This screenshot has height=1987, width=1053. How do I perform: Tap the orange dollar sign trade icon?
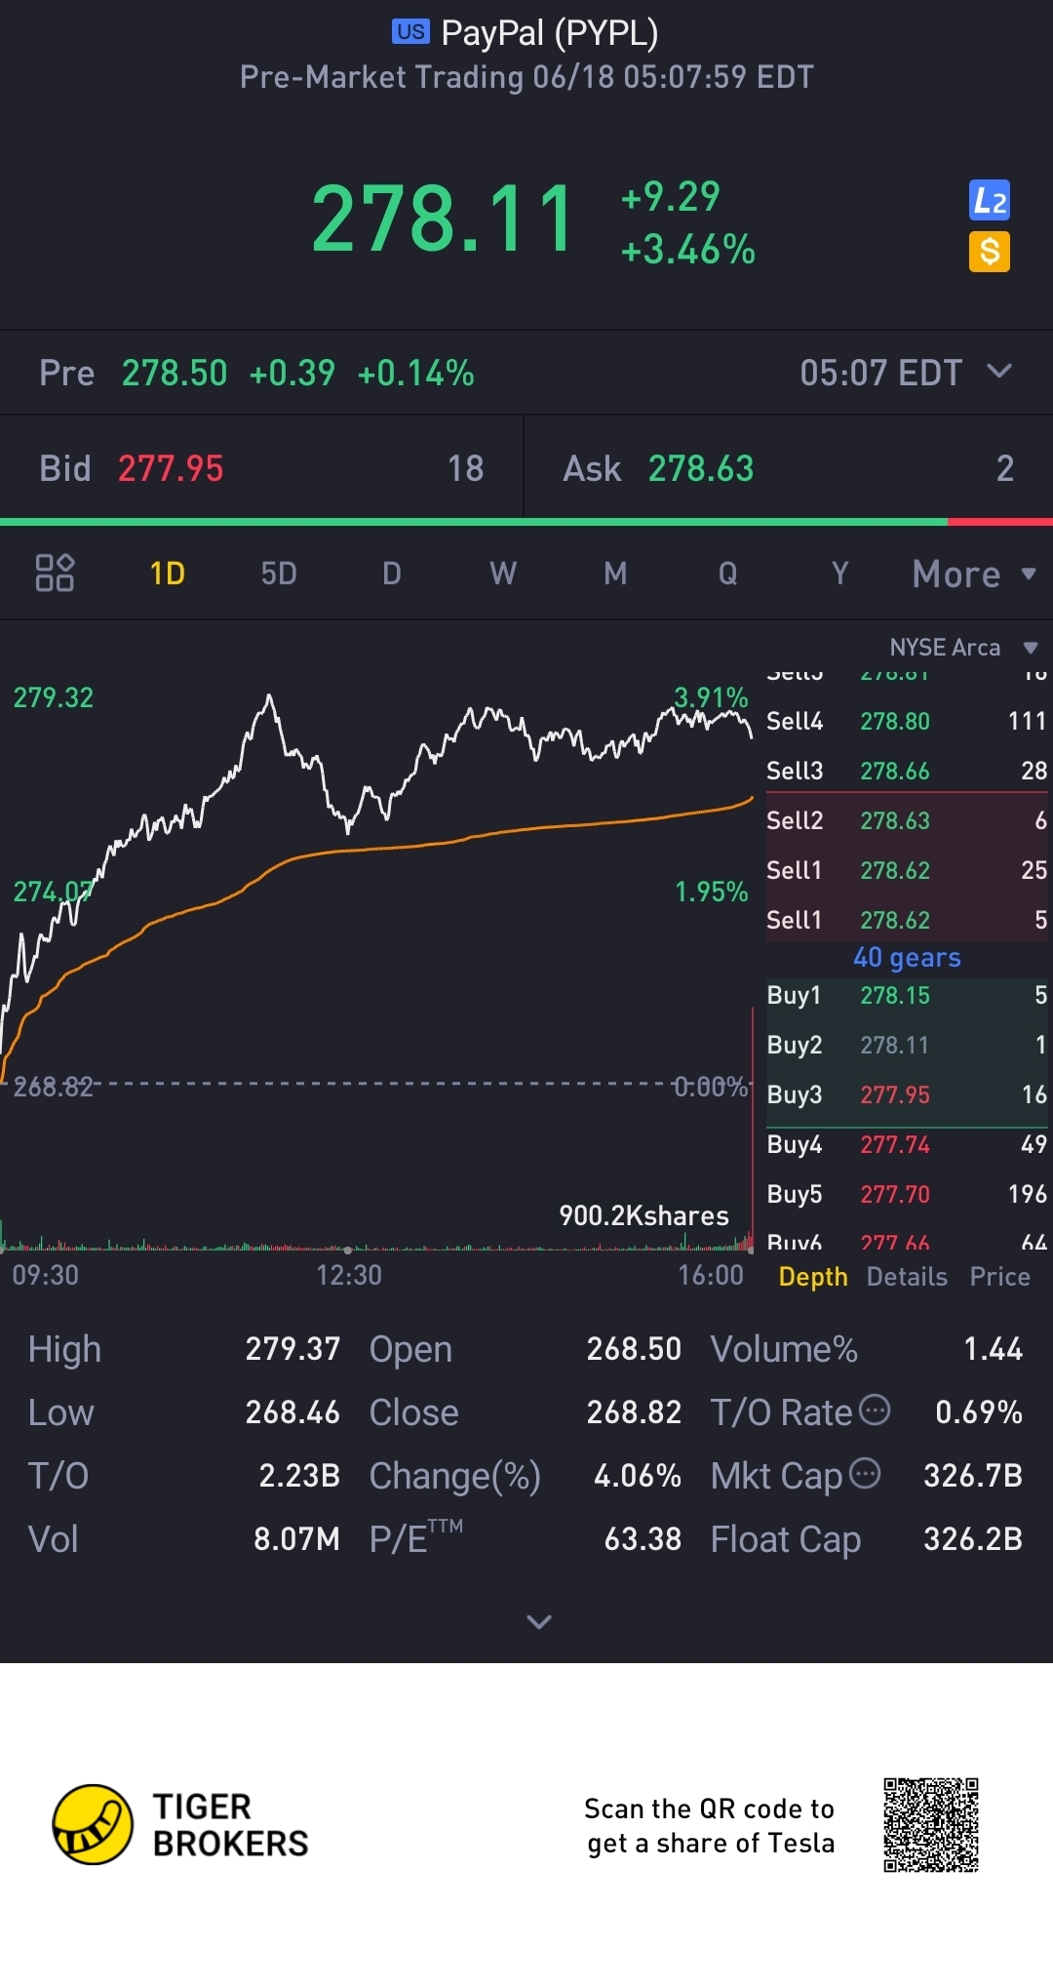pos(990,252)
